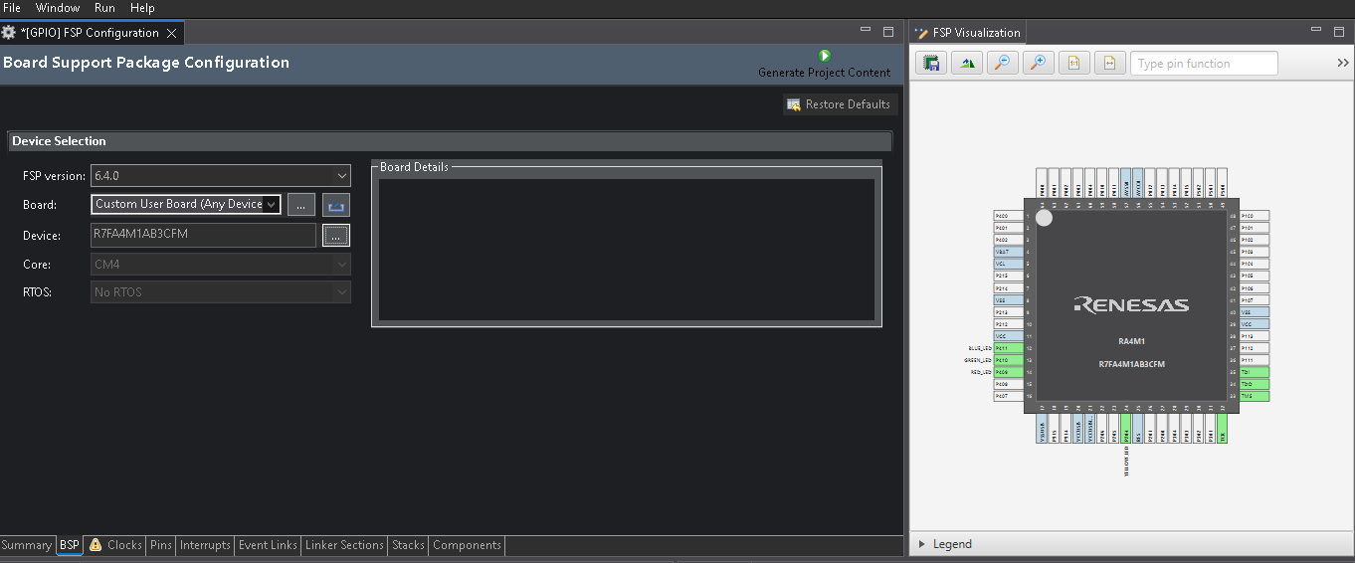Click the save pin configuration chip icon

(931, 63)
